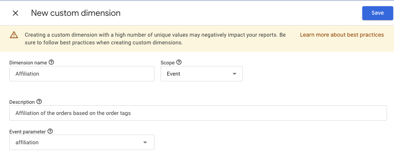
Task: Save the custom dimension
Action: (377, 13)
